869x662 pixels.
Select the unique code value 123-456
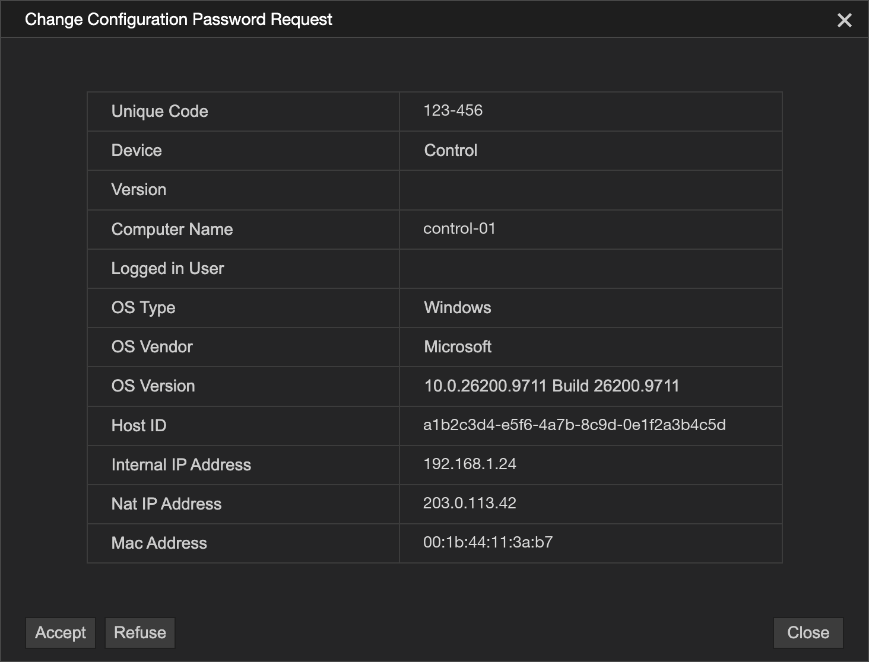pos(453,110)
